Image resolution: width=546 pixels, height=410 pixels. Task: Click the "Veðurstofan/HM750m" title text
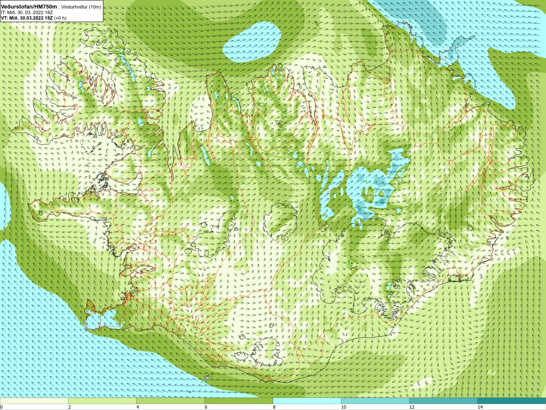29,6
